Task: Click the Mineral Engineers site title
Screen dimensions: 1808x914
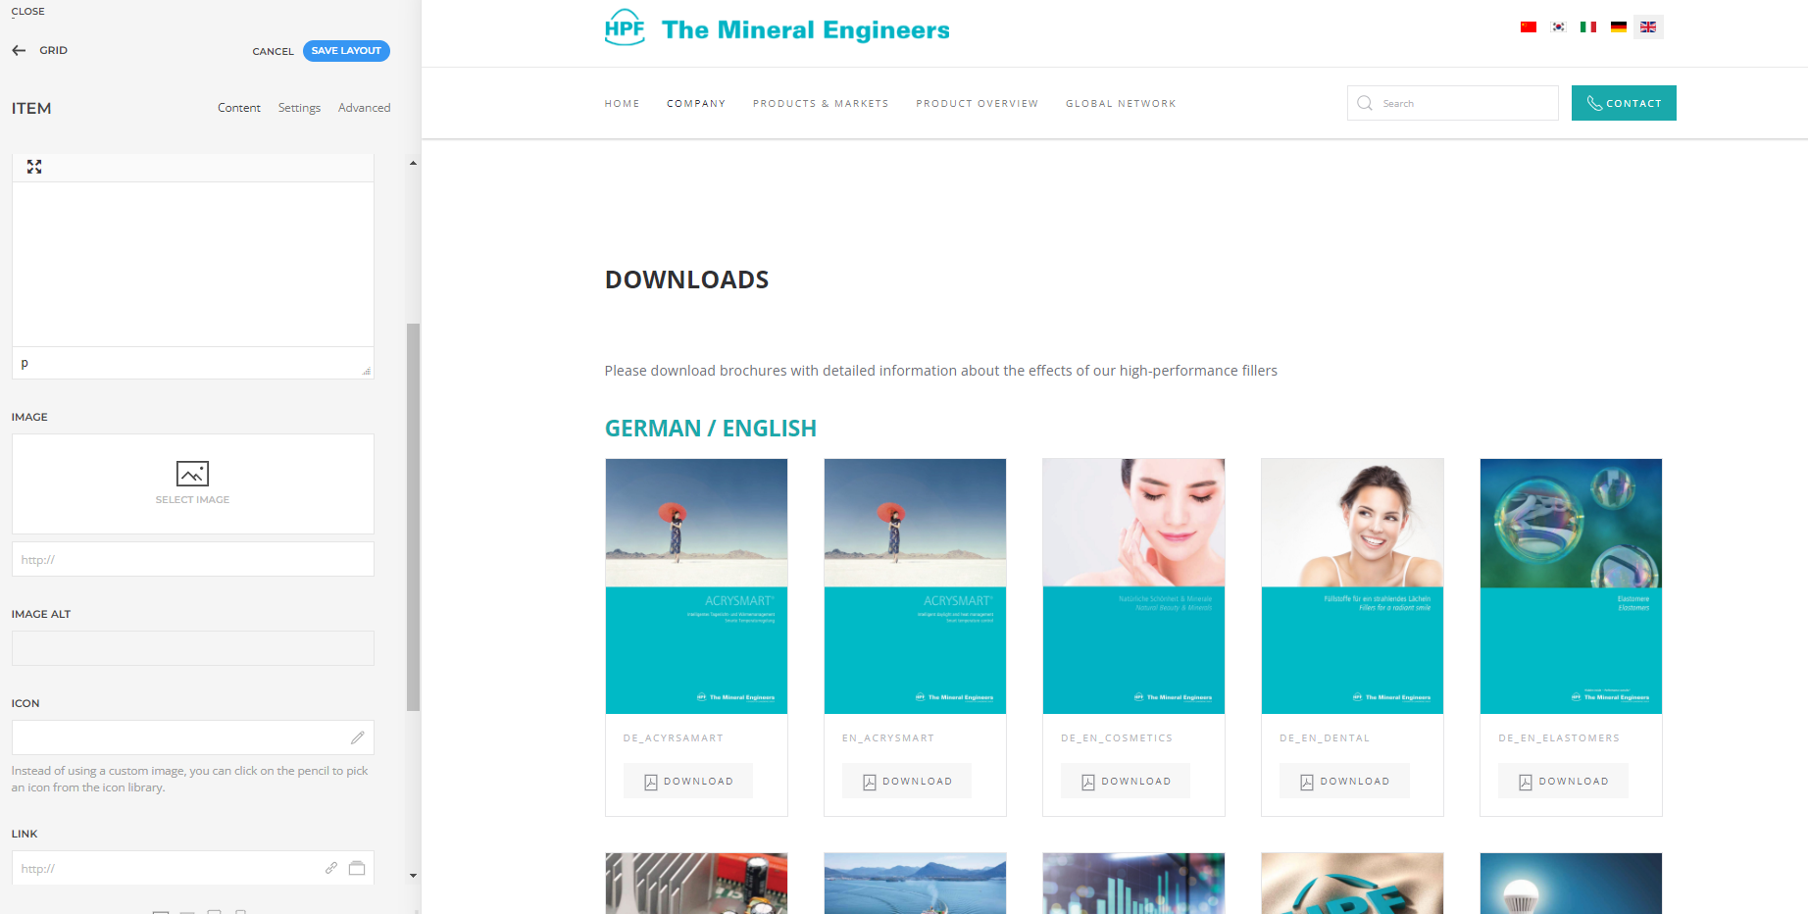Action: tap(805, 29)
